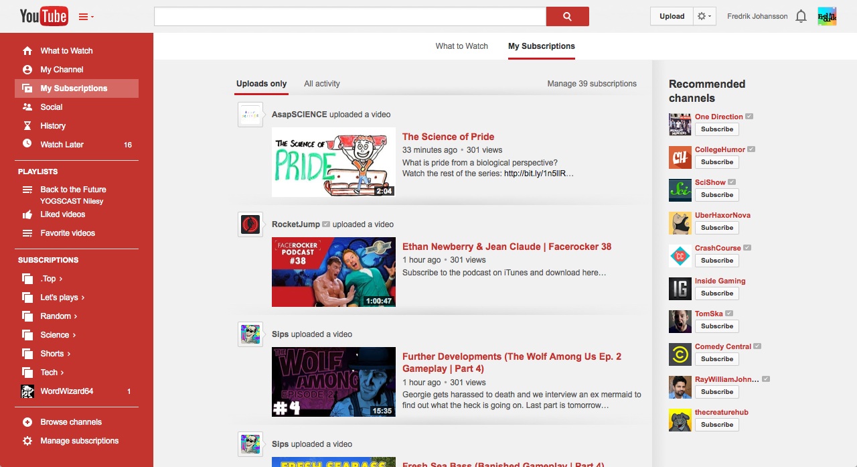Subscribe to RayWilliamJohnson

[x=717, y=392]
